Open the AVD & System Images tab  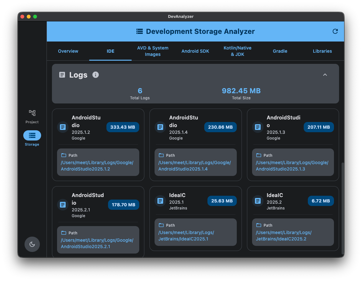coord(153,51)
